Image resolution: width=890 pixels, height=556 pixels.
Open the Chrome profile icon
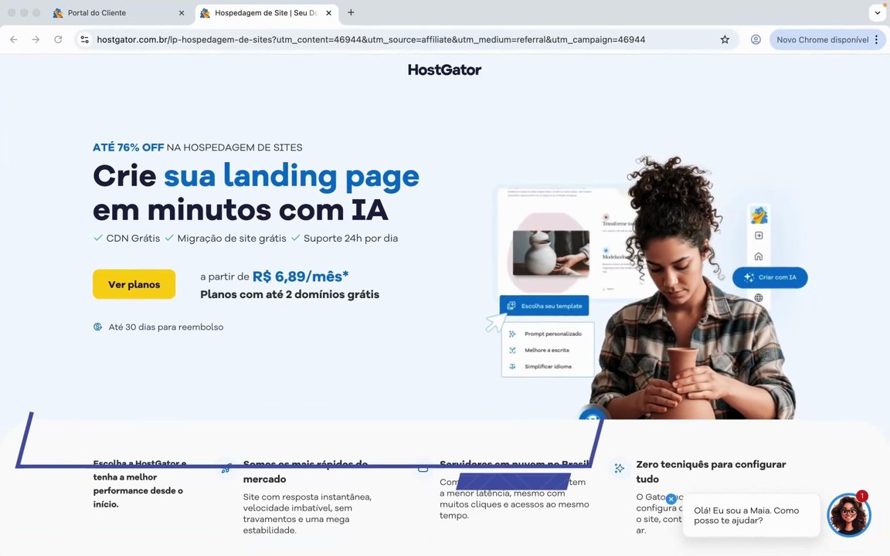pyautogui.click(x=756, y=39)
